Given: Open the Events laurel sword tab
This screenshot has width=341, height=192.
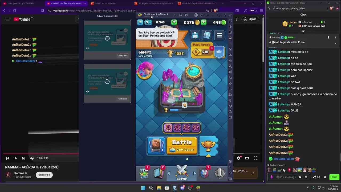Looking at the screenshot, I should point(220,173).
